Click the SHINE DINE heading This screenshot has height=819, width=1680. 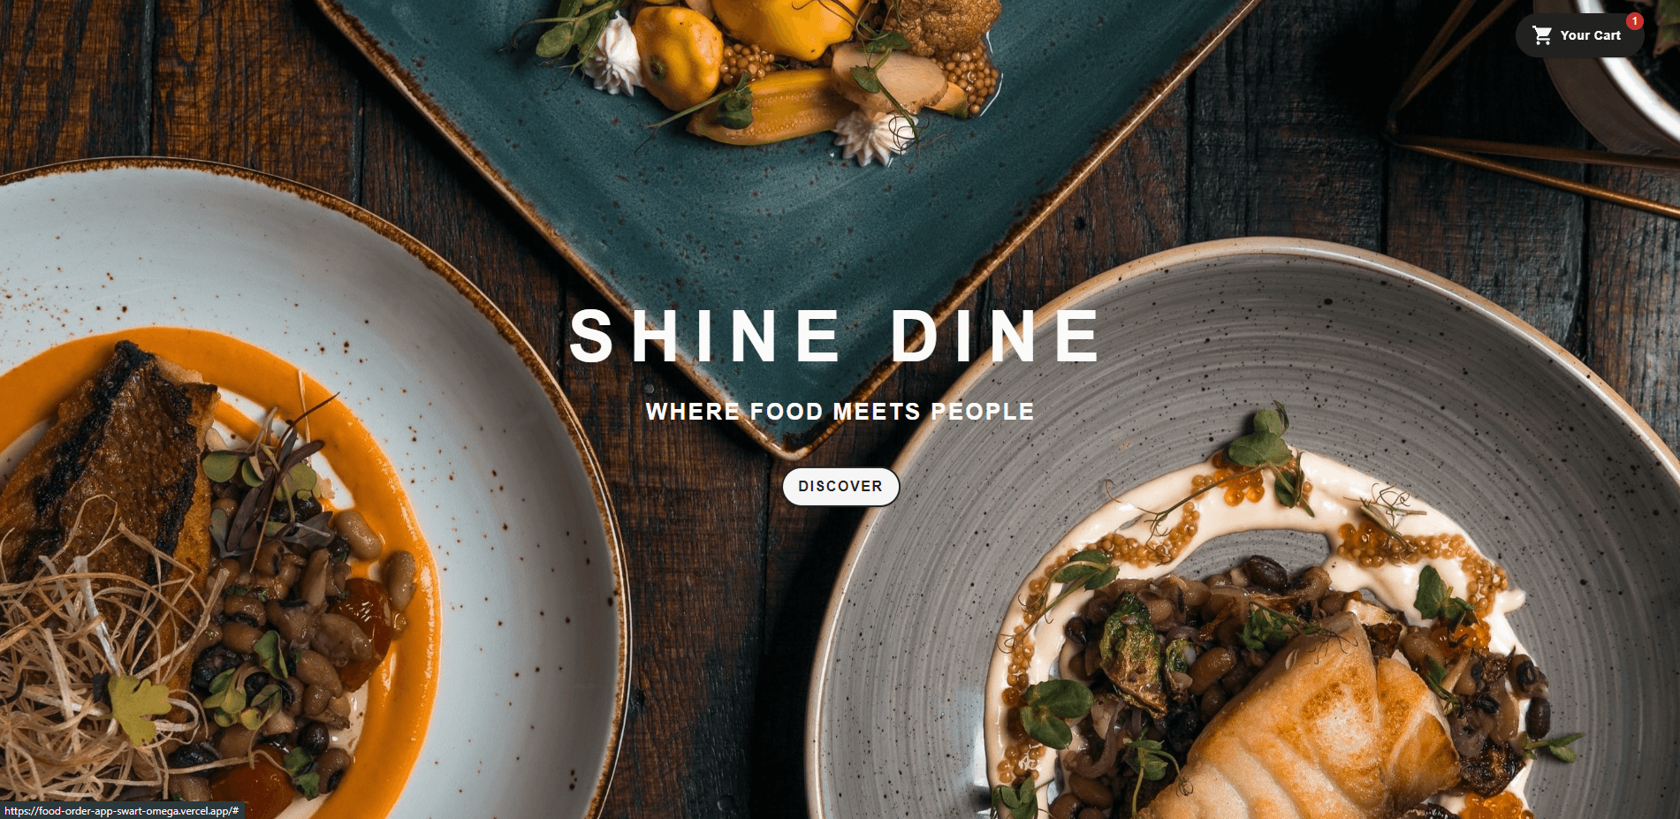click(835, 336)
